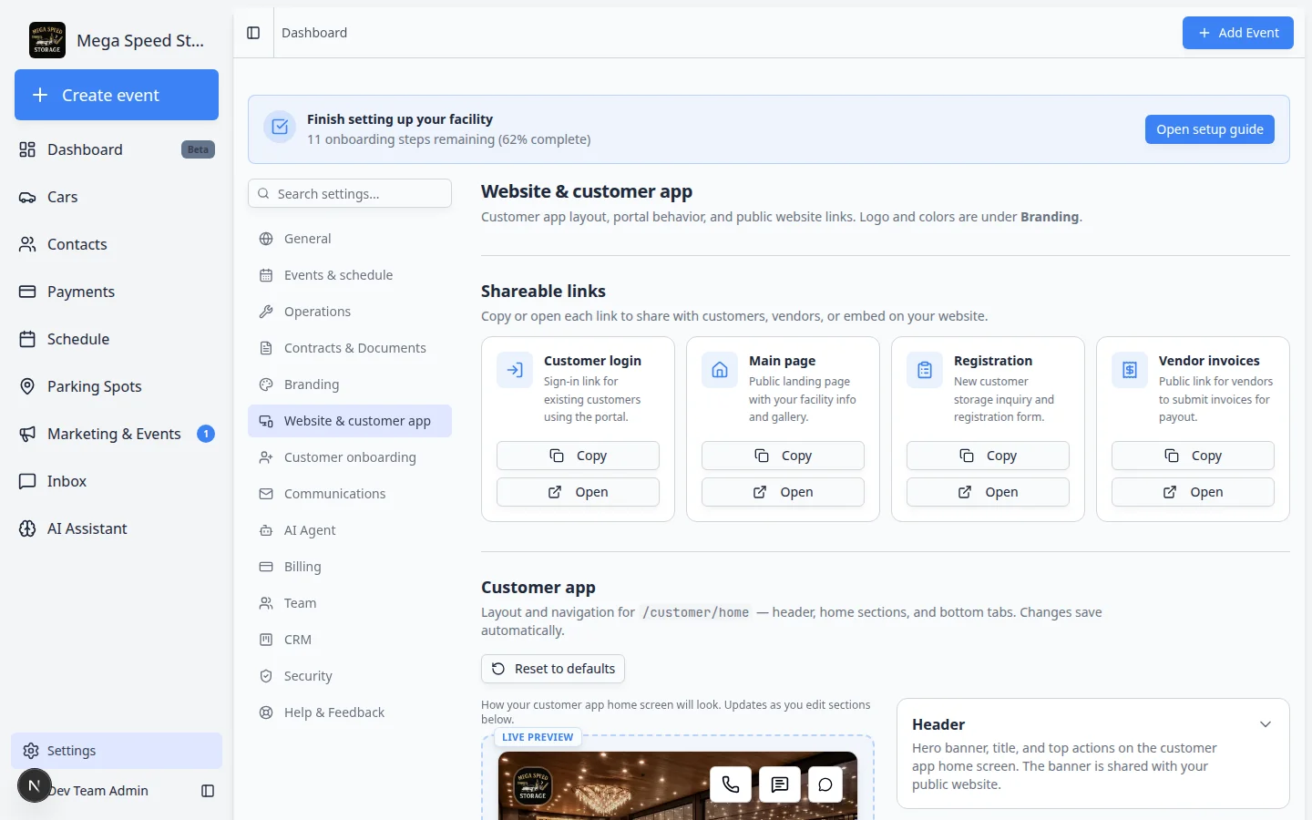Copy the Main page link

click(783, 456)
